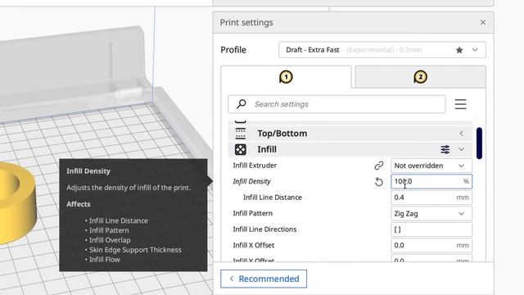
Task: Click the Infill category title
Action: [267, 149]
